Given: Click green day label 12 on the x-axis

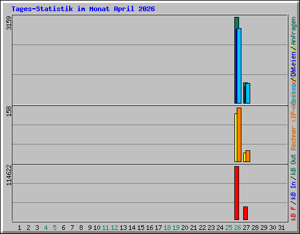Looking at the screenshot, I should coord(114,228).
